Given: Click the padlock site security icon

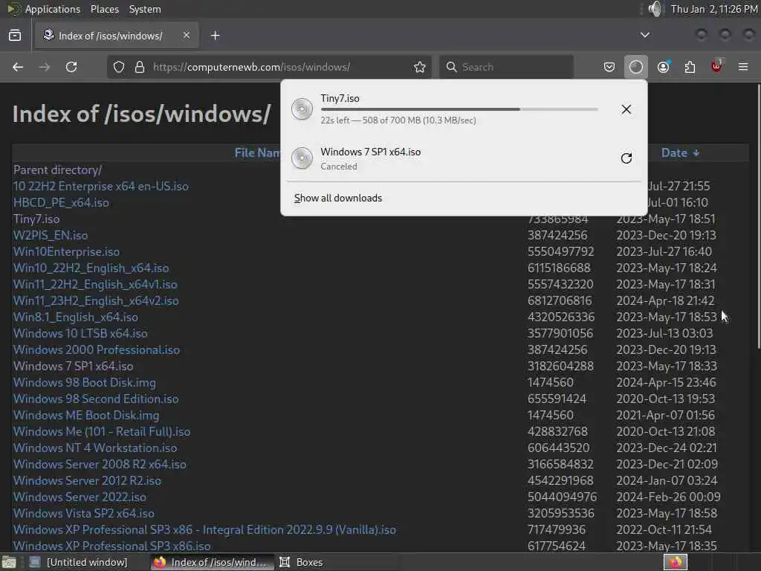Looking at the screenshot, I should [140, 67].
